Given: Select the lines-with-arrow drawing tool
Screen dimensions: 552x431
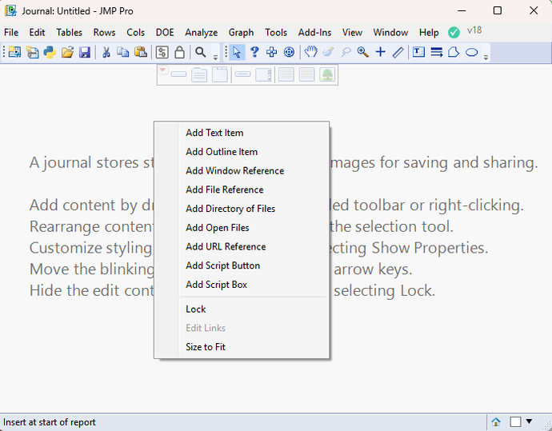Looking at the screenshot, I should click(437, 53).
